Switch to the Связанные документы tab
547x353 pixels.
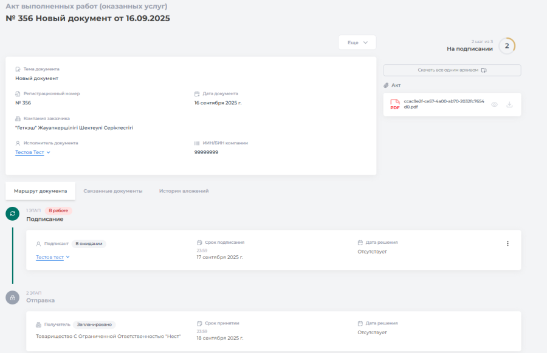tap(113, 191)
